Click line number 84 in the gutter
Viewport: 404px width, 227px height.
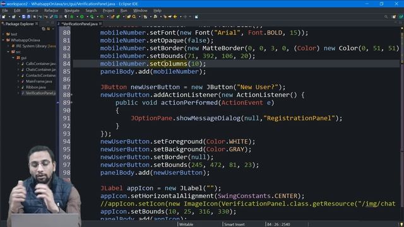click(x=66, y=64)
